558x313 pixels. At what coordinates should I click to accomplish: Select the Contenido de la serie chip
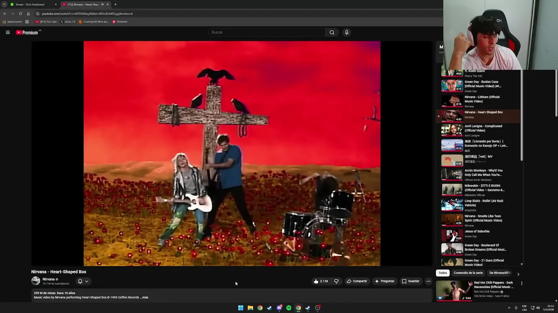click(x=468, y=273)
